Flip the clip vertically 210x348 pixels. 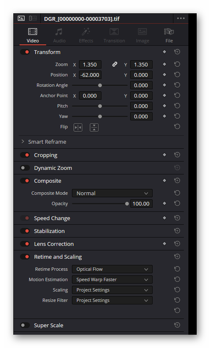tap(94, 127)
